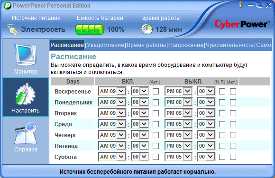Click the 128 мин runtime value

(x=169, y=29)
